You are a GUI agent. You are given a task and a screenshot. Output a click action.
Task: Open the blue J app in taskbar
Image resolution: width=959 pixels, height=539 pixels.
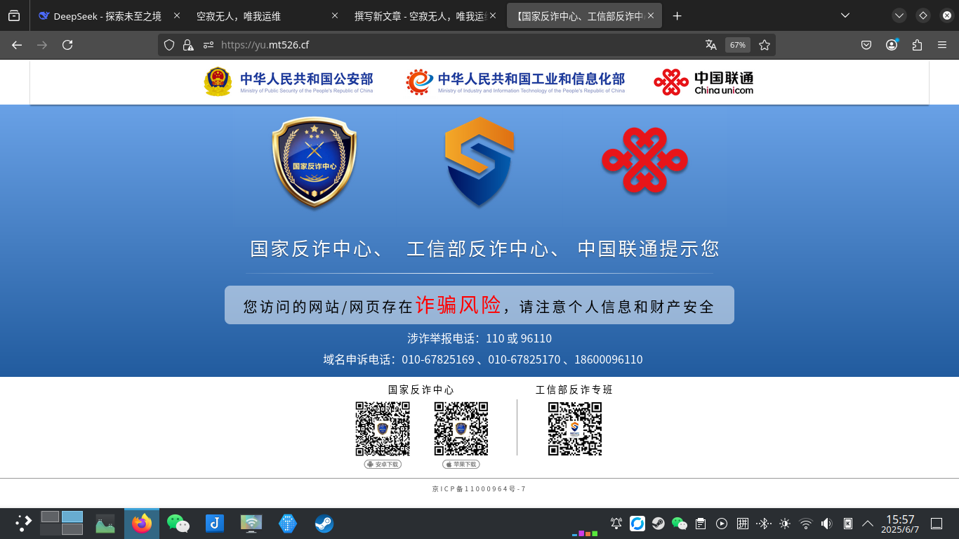pyautogui.click(x=214, y=524)
